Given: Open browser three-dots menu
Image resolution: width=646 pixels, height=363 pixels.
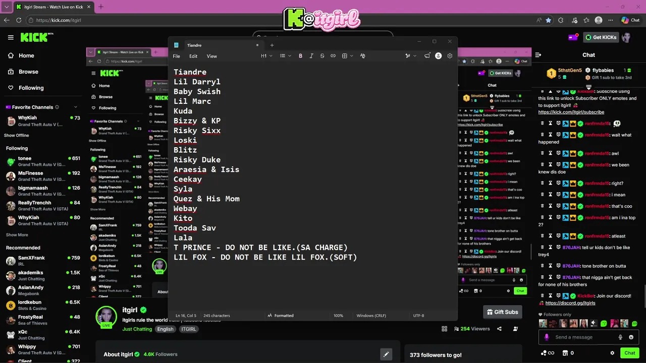Looking at the screenshot, I should click(611, 20).
